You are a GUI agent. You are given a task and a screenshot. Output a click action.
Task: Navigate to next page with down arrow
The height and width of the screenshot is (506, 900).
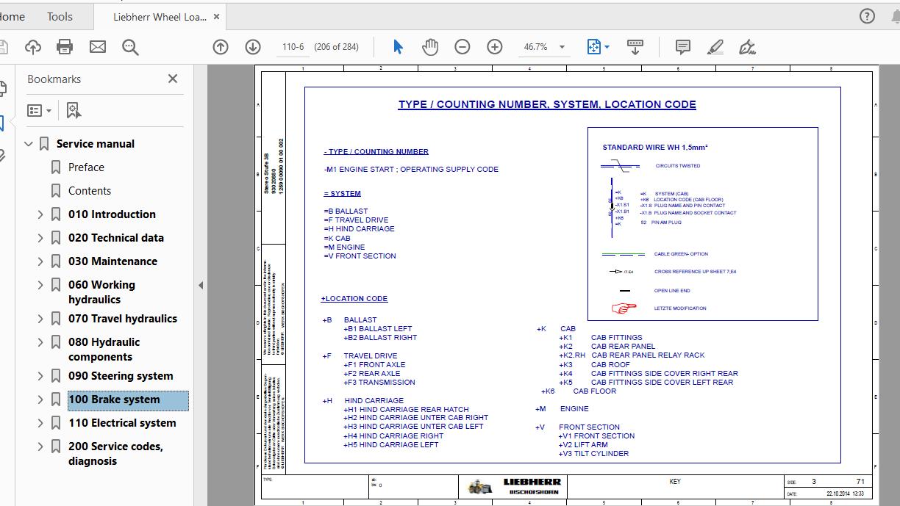click(252, 46)
